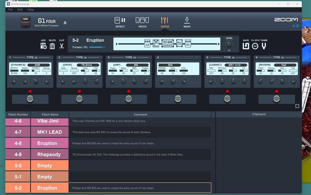311x195 pixels.
Task: Toggle the footswitch for slot 2 TS Drive
Action: (79, 99)
